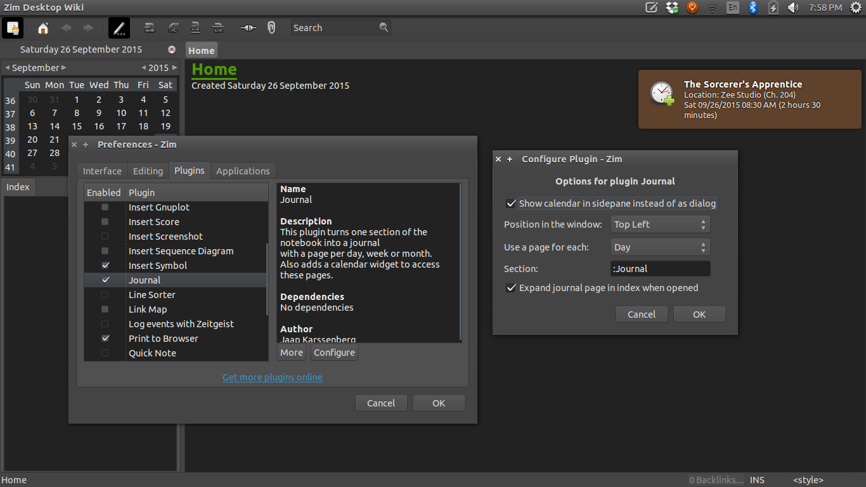Advance calendar to next month

63,68
